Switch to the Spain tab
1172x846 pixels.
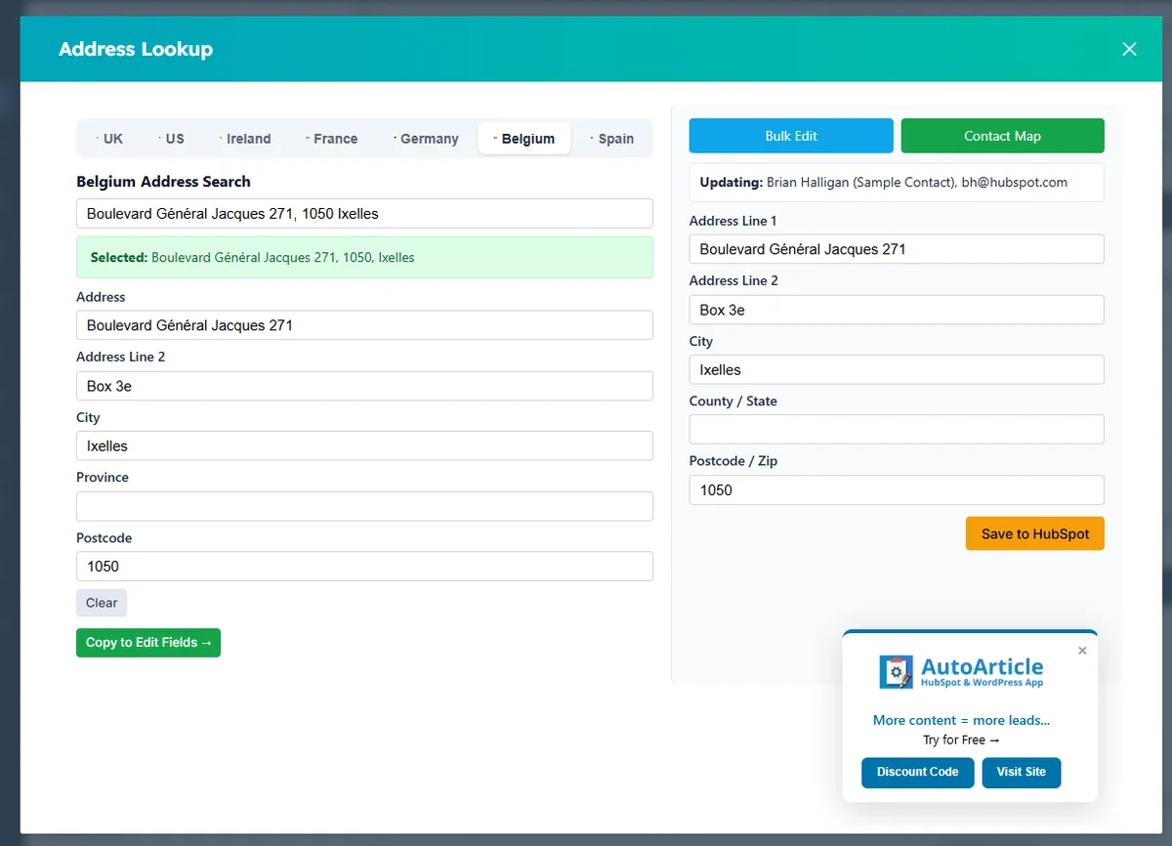[x=611, y=139]
